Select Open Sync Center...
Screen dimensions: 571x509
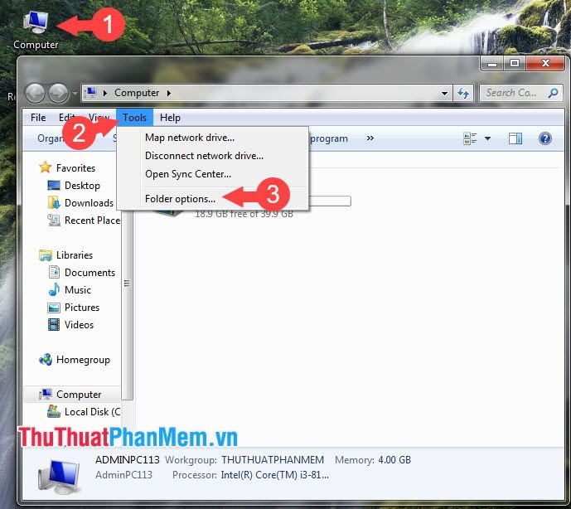point(188,174)
